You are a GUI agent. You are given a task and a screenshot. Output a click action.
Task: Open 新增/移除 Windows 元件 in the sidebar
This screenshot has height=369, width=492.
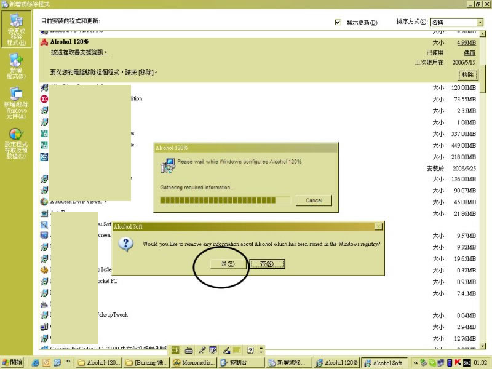pyautogui.click(x=16, y=103)
